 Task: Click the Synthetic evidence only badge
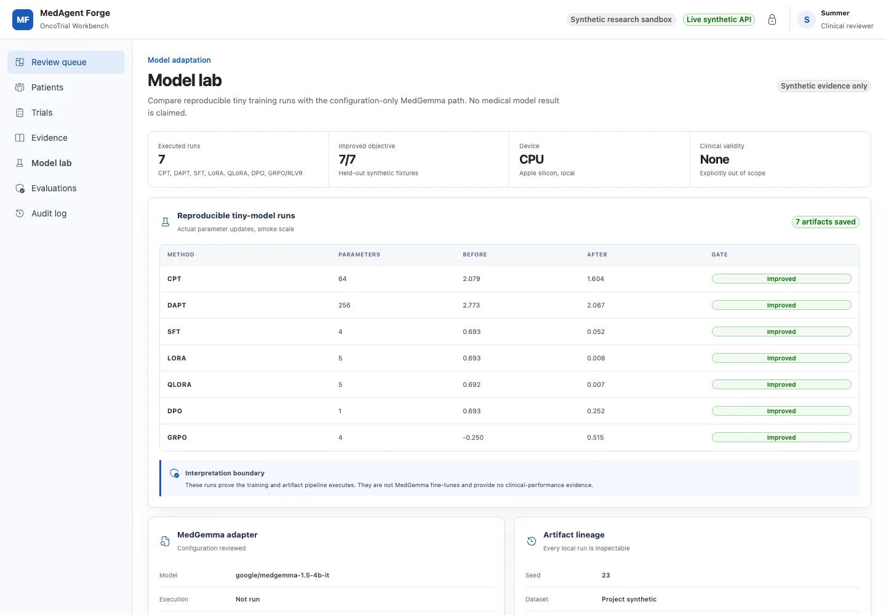point(824,86)
